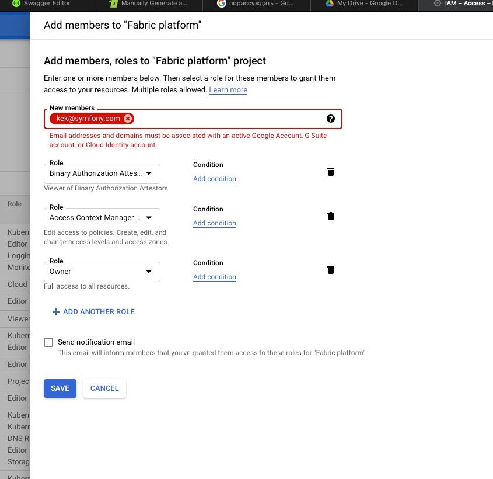493x479 pixels.
Task: Click the Cancel button
Action: (104, 388)
